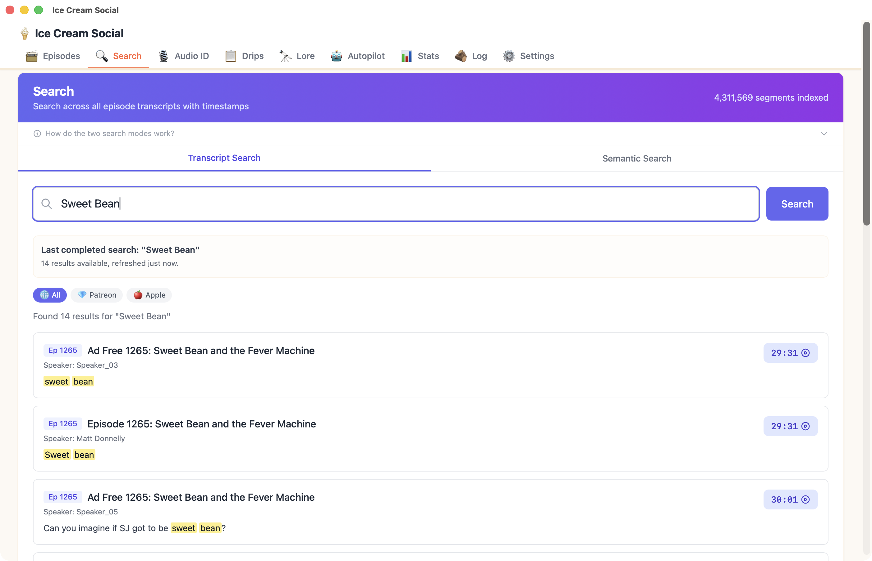Image resolution: width=872 pixels, height=561 pixels.
Task: Open the Stats tab label
Action: click(428, 56)
